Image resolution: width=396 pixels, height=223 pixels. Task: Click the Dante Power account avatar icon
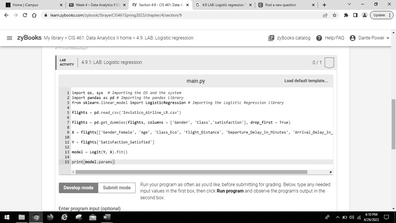tap(352, 38)
